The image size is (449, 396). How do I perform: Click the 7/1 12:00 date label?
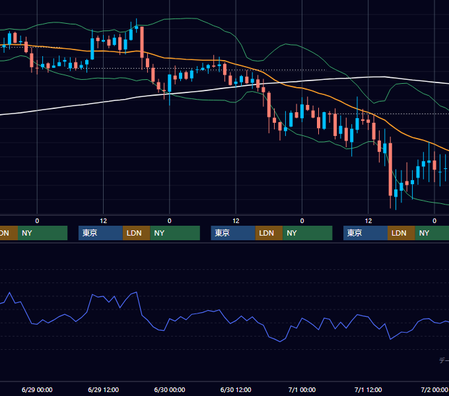[x=368, y=389]
